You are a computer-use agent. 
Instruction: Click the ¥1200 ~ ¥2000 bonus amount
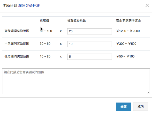coord(128,31)
